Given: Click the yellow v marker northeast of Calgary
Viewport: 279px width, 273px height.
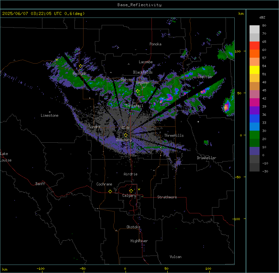Looking at the screenshot, I should (139, 189).
